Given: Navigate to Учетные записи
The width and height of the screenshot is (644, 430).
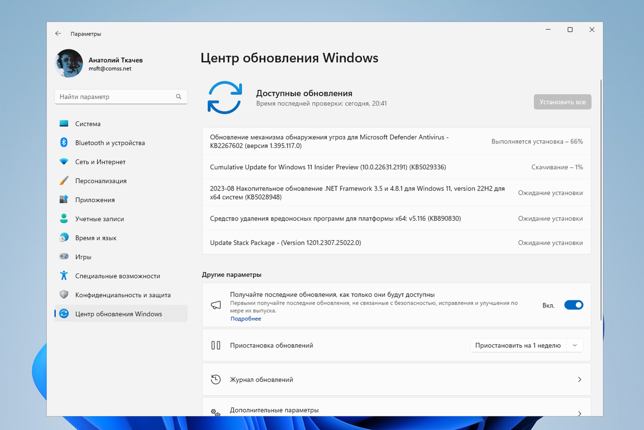Looking at the screenshot, I should pos(121,218).
